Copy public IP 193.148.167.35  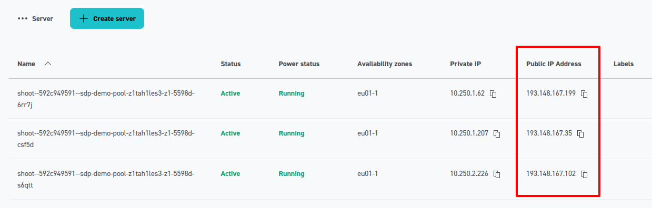click(x=581, y=134)
